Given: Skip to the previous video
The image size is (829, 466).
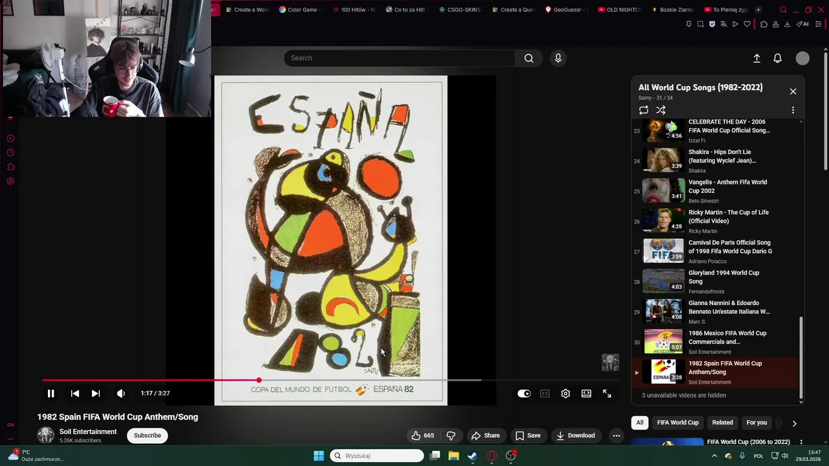Looking at the screenshot, I should click(x=75, y=394).
